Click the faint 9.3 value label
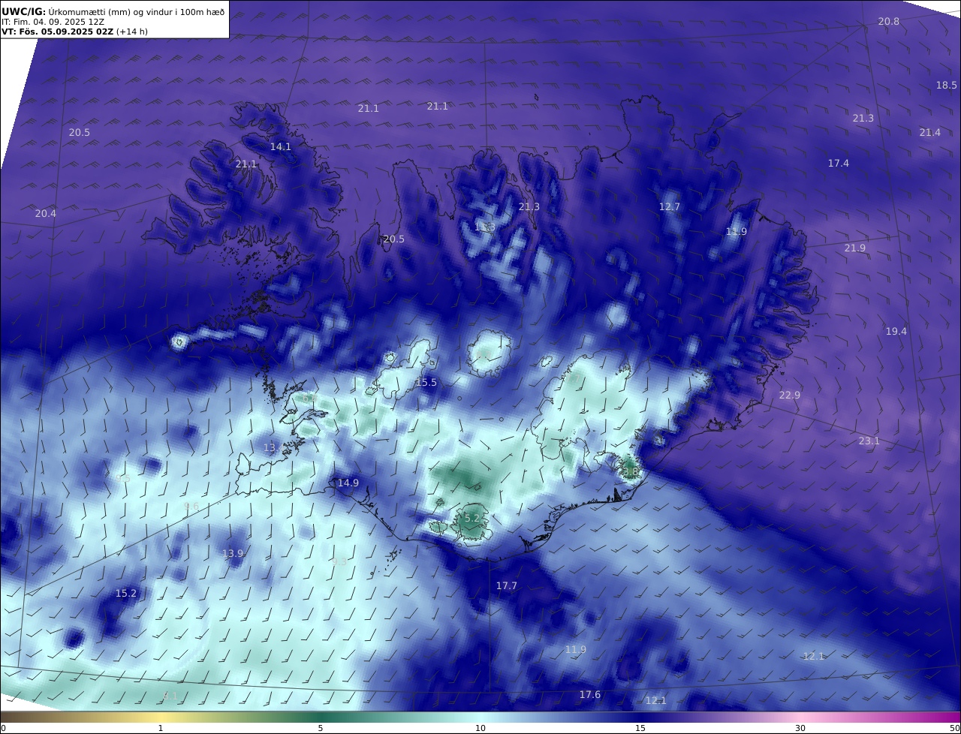Screen dimensions: 961x734 [x=339, y=561]
